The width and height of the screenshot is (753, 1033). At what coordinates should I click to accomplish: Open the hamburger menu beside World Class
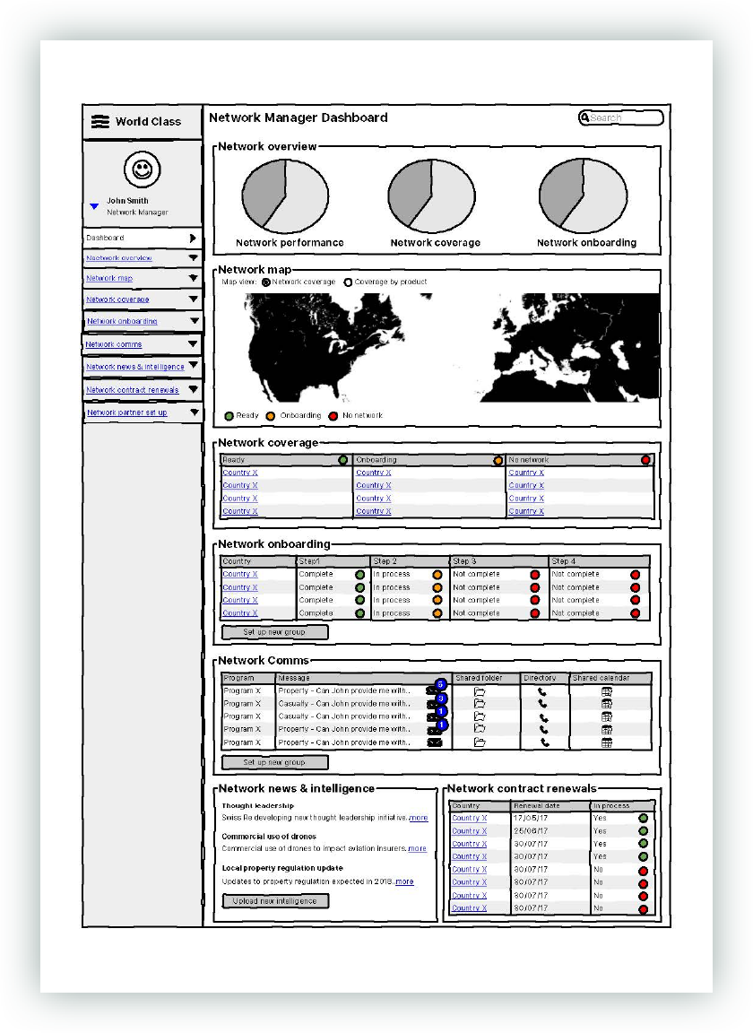click(100, 122)
